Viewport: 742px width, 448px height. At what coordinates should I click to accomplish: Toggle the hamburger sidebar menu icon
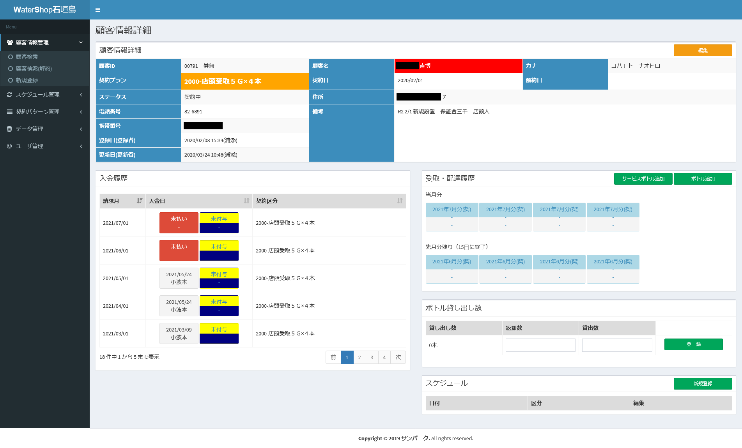(x=98, y=10)
